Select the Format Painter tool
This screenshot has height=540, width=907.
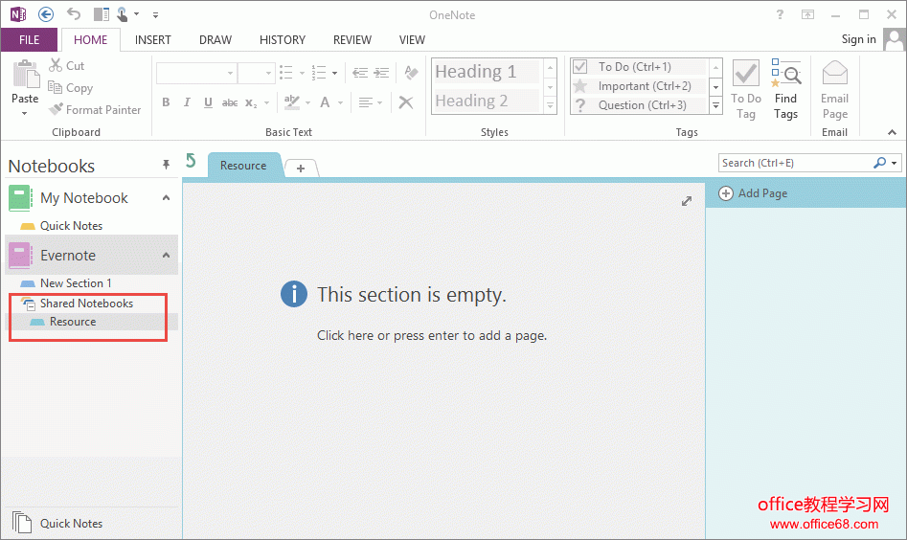(95, 110)
